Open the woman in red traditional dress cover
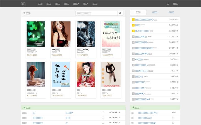201x125 pixels. point(86,74)
